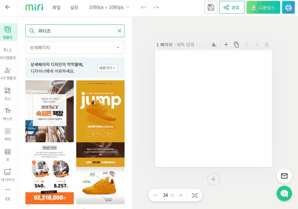Zoom out with the minus button
The image size is (298, 209).
(155, 195)
